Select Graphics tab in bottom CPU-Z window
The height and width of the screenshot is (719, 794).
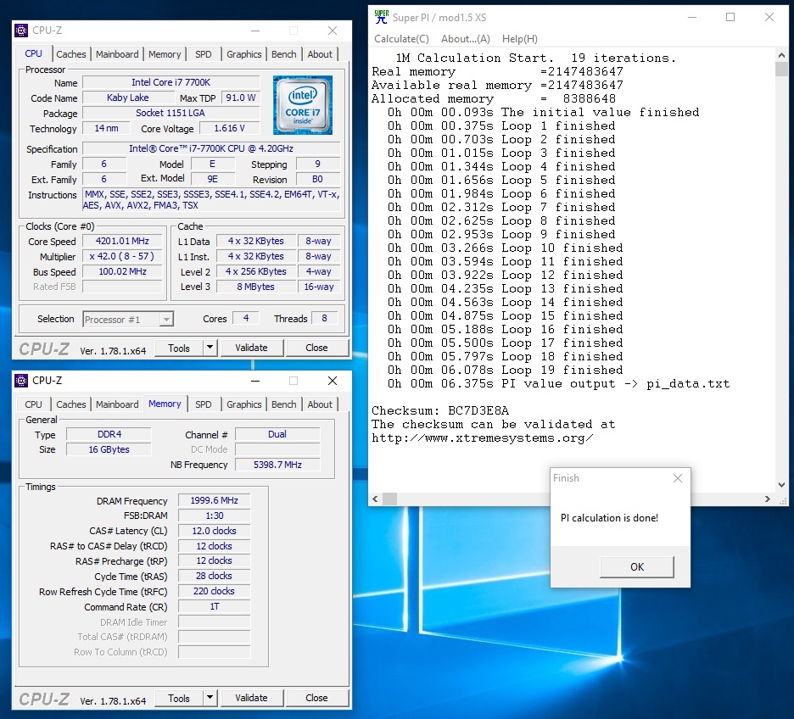(244, 404)
